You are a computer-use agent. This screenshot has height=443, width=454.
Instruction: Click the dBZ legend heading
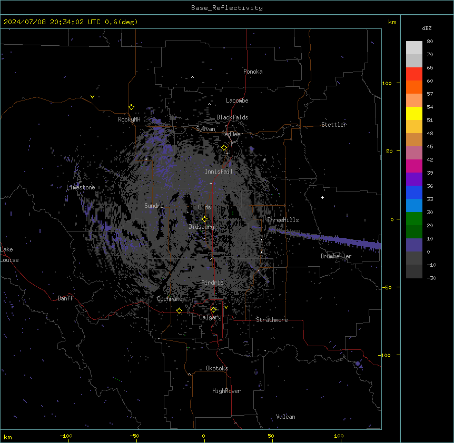point(427,28)
